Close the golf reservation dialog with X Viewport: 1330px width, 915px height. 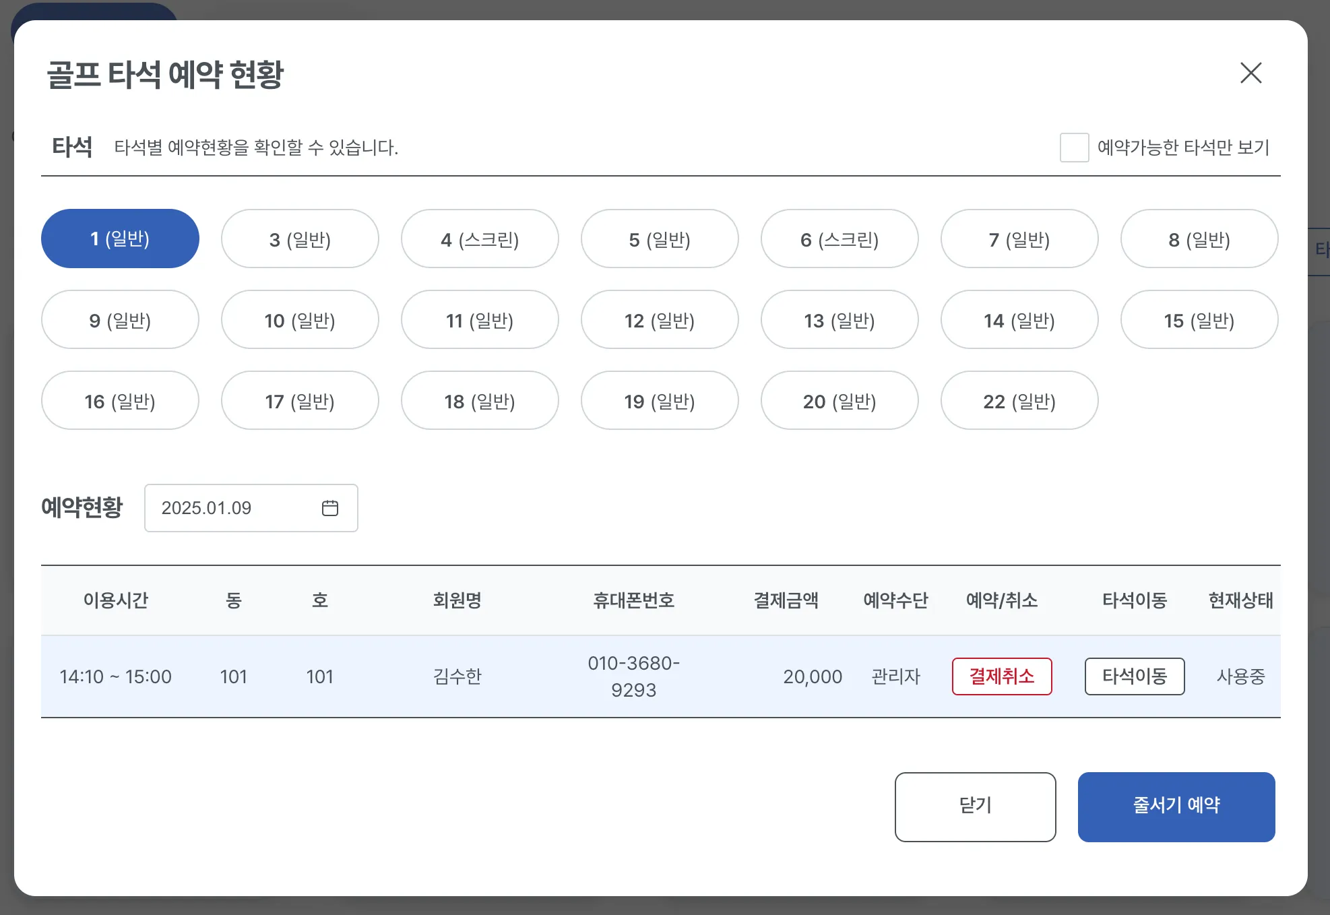point(1250,73)
